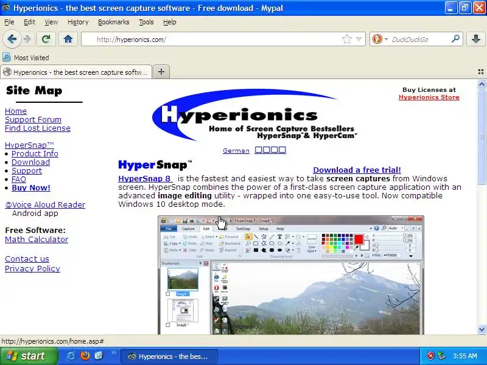Image resolution: width=487 pixels, height=365 pixels.
Task: Open the Windows start menu
Action: point(29,356)
